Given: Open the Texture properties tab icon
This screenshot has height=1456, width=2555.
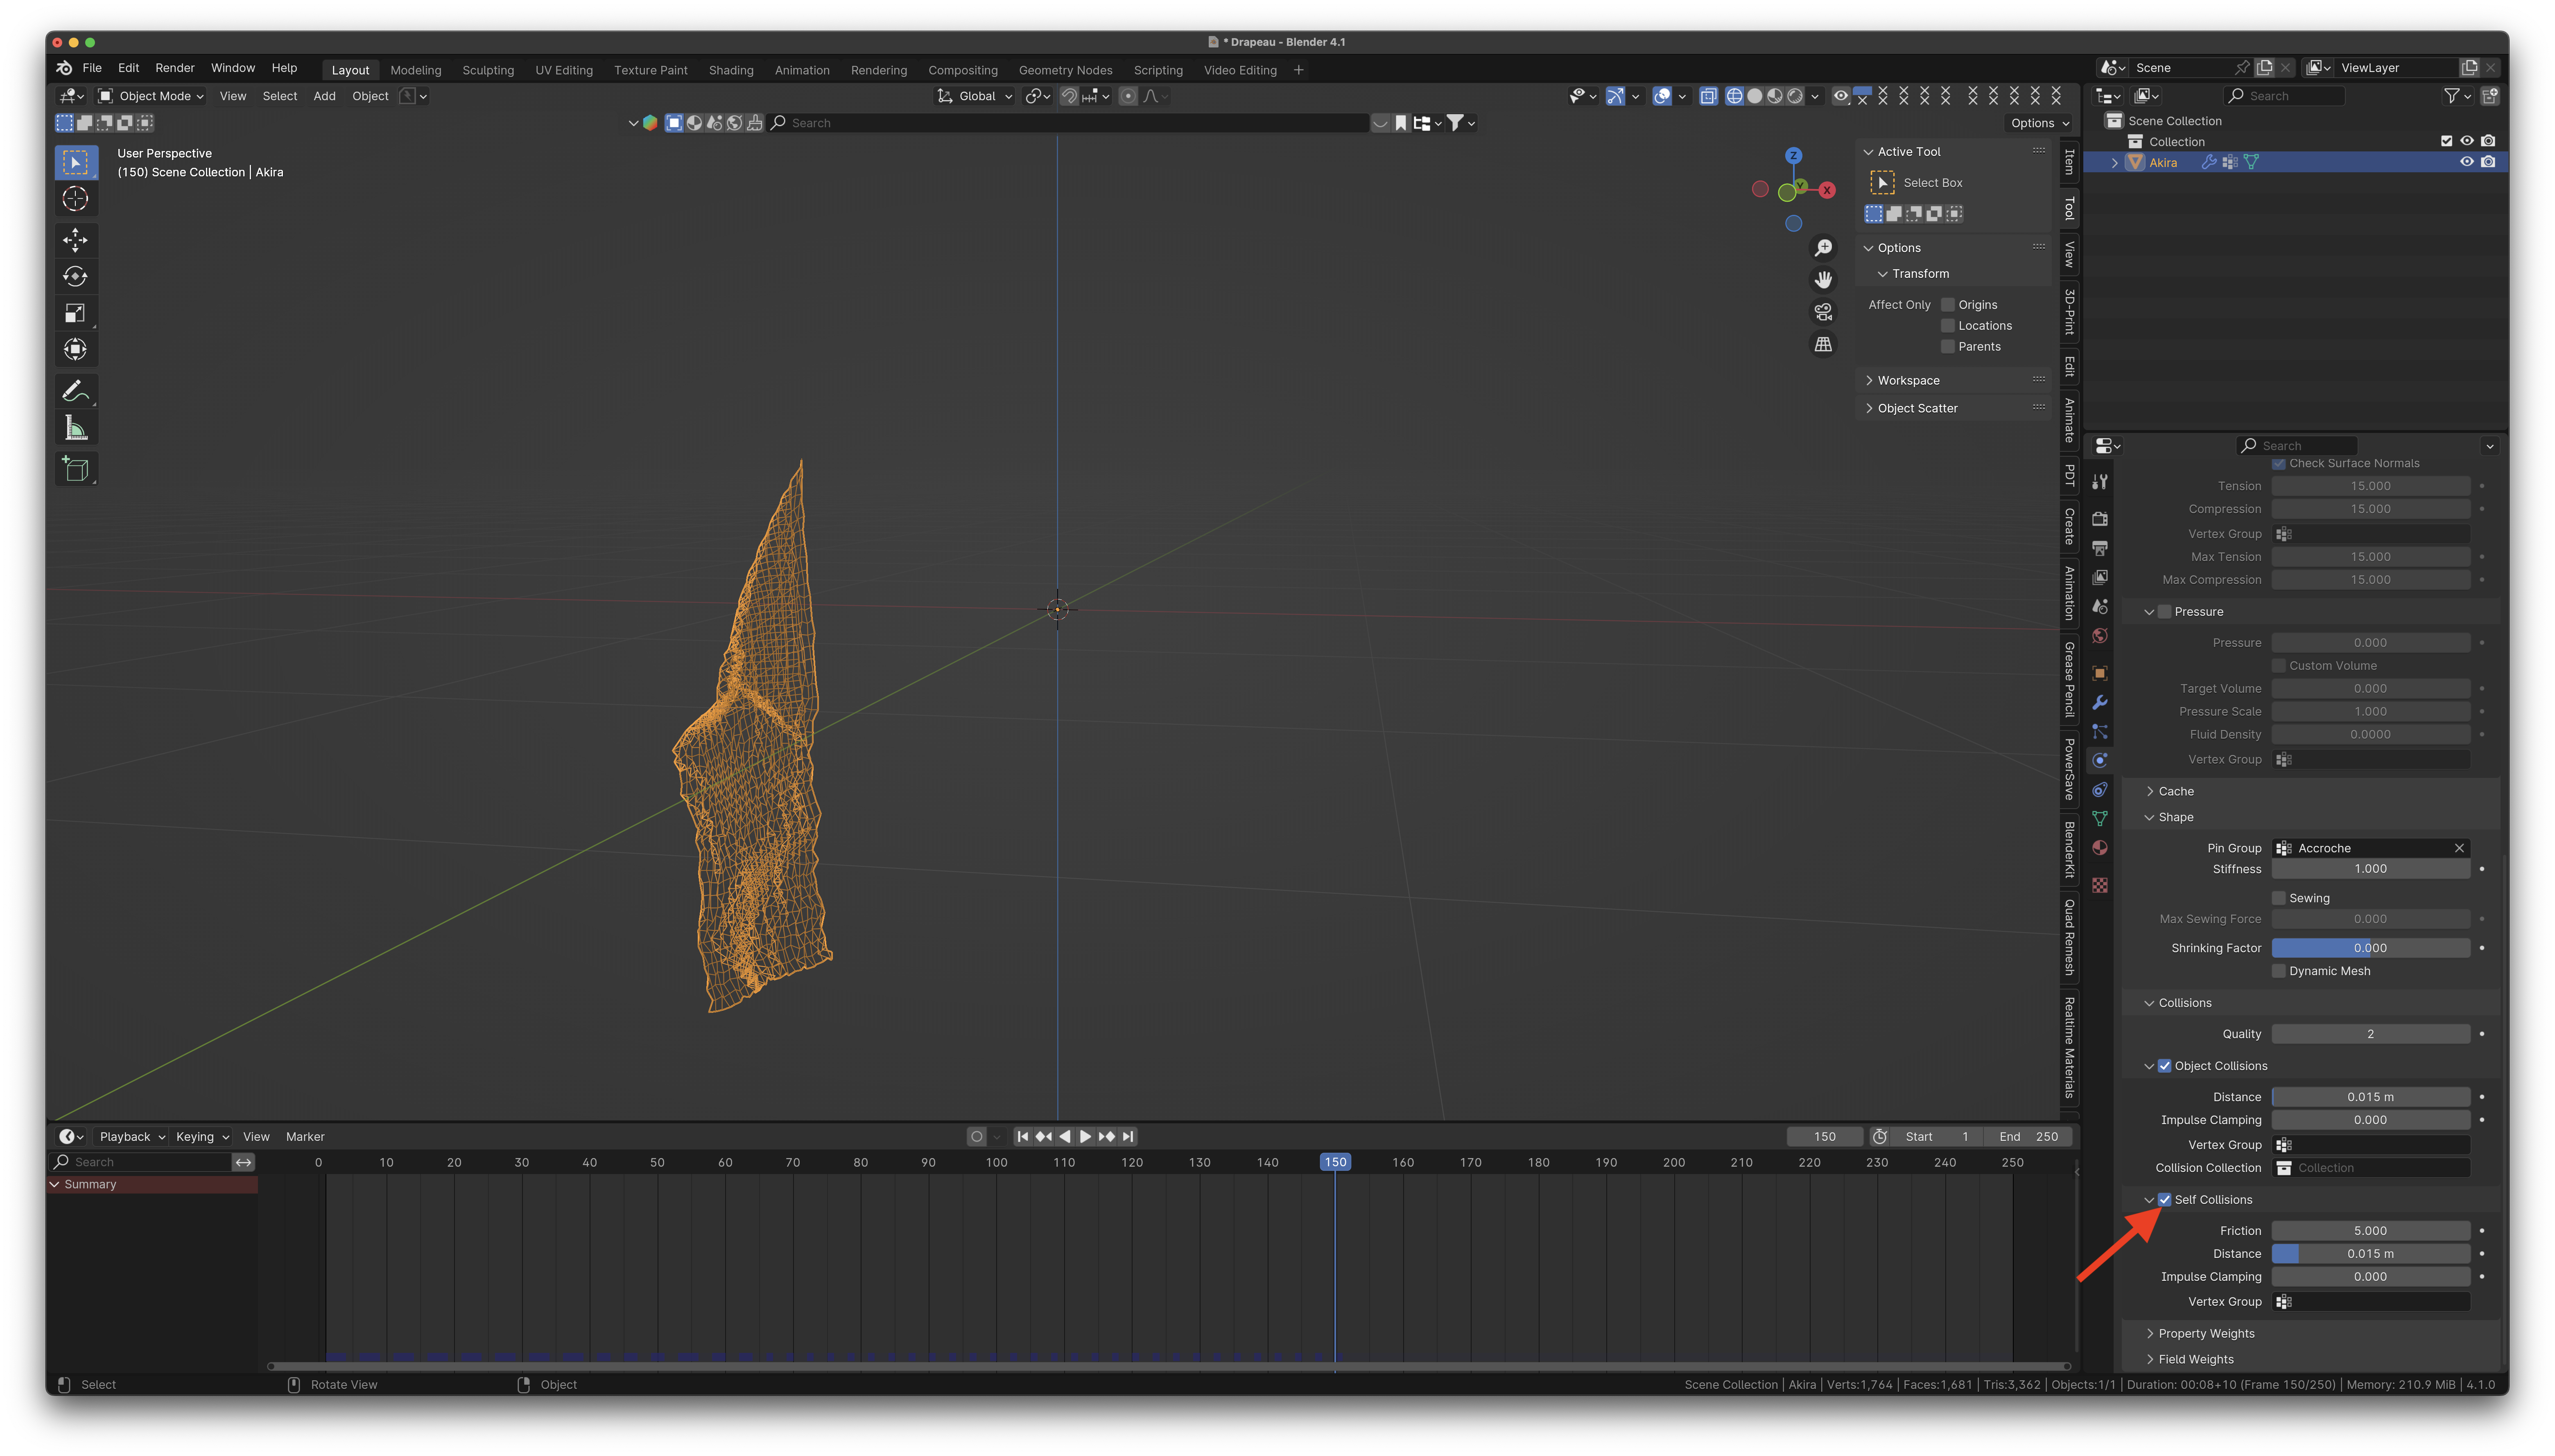Looking at the screenshot, I should coord(2100,885).
